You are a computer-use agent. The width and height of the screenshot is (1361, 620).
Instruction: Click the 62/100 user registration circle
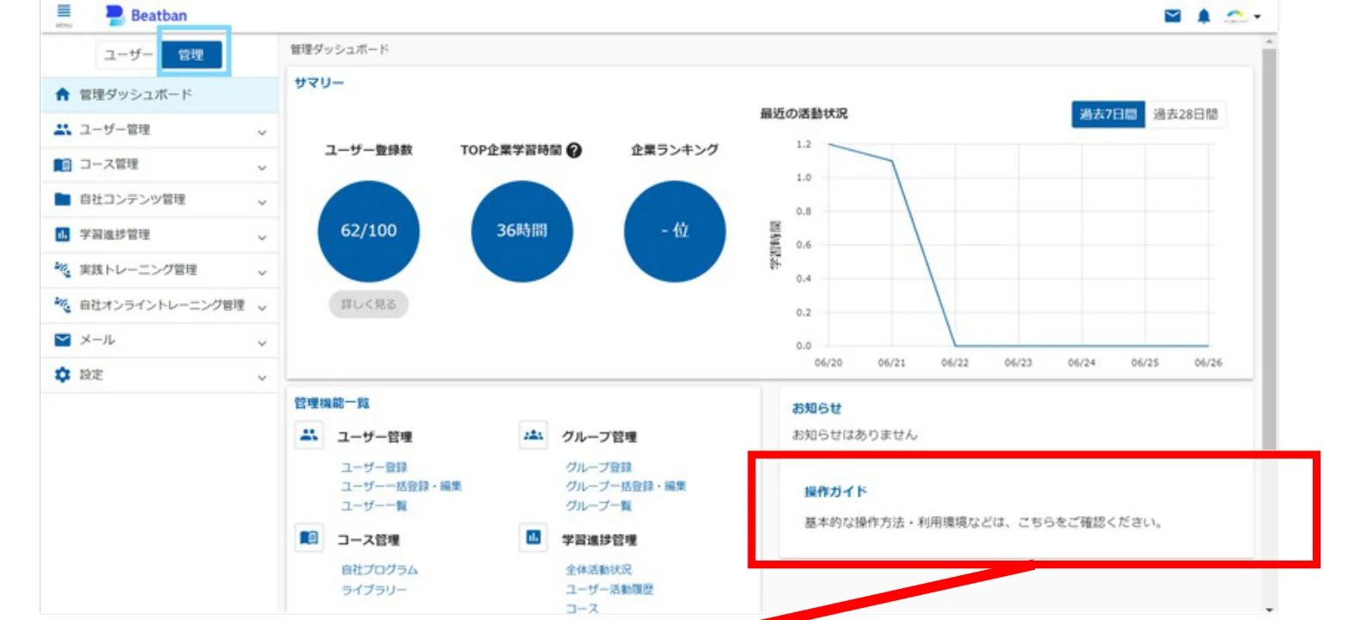tap(369, 231)
